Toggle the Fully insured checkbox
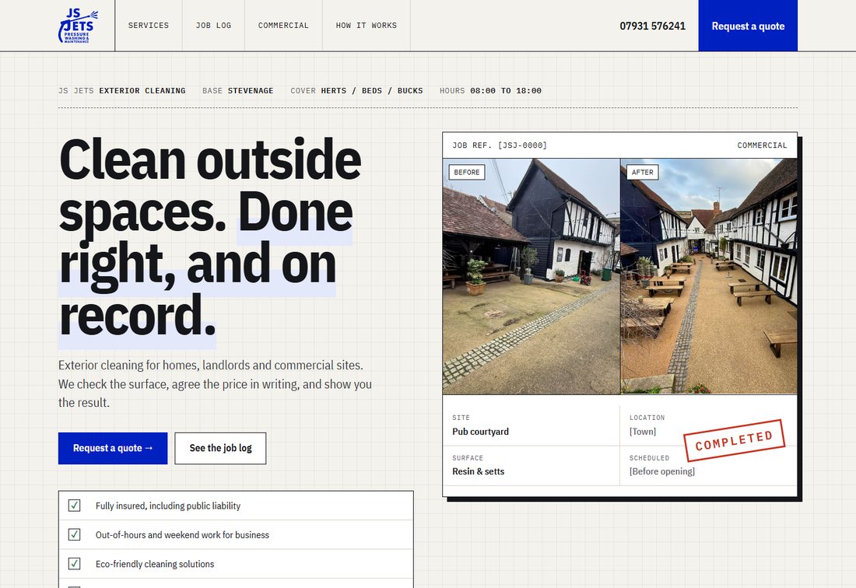The width and height of the screenshot is (856, 588). 74,506
